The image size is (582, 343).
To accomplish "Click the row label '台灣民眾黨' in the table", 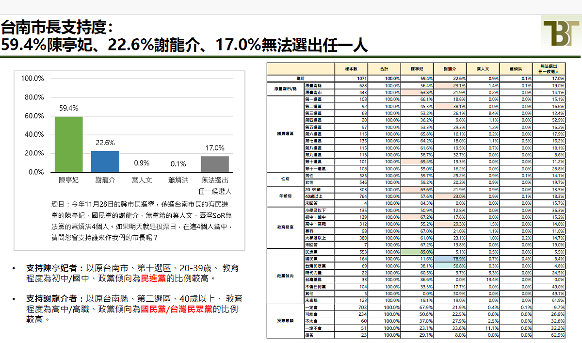I will (x=315, y=266).
